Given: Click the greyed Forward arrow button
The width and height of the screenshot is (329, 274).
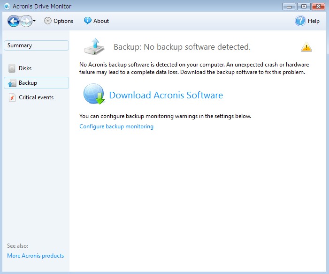Looking at the screenshot, I should coord(26,21).
